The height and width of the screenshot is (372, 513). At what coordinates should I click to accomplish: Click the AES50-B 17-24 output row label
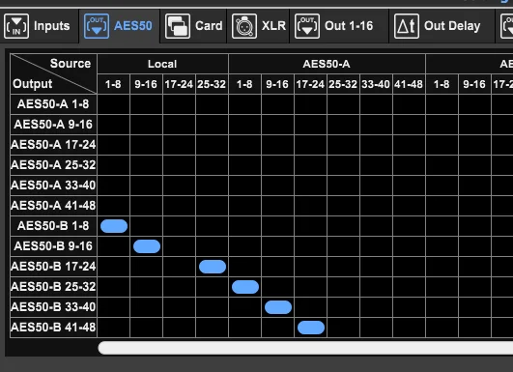pyautogui.click(x=53, y=267)
